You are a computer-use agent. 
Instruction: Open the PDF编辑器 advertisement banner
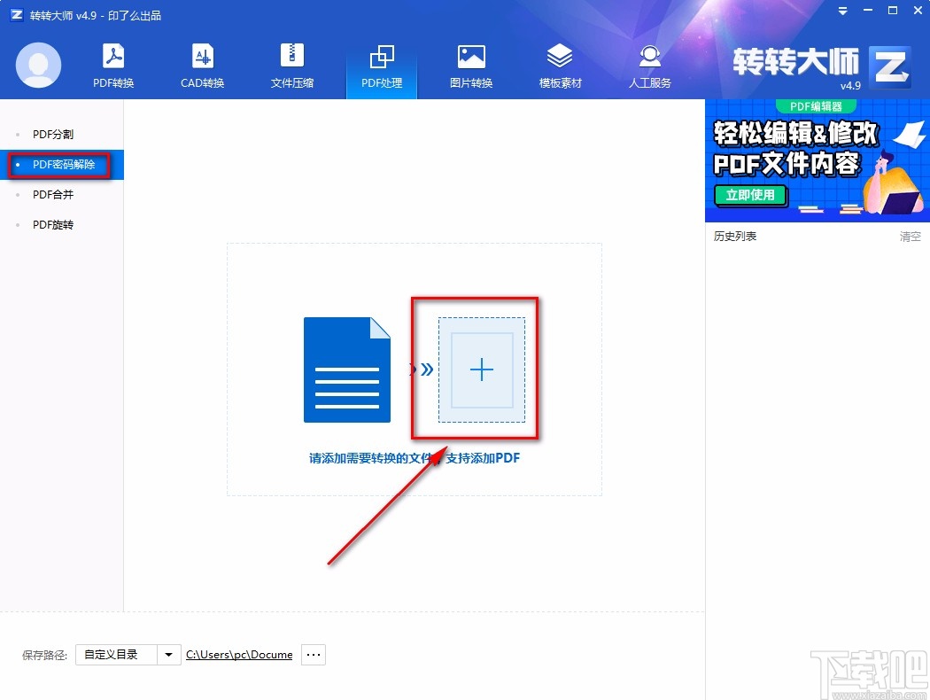818,160
